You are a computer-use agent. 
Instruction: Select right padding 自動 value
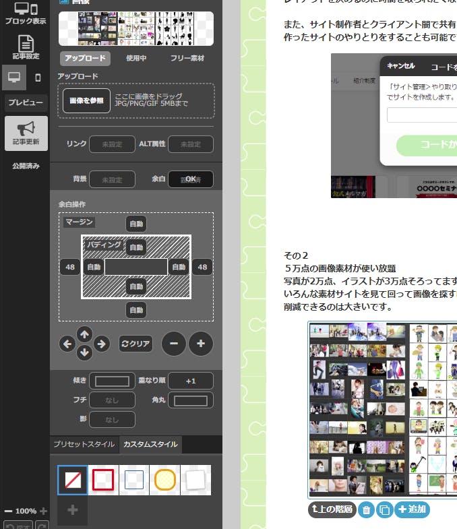179,267
